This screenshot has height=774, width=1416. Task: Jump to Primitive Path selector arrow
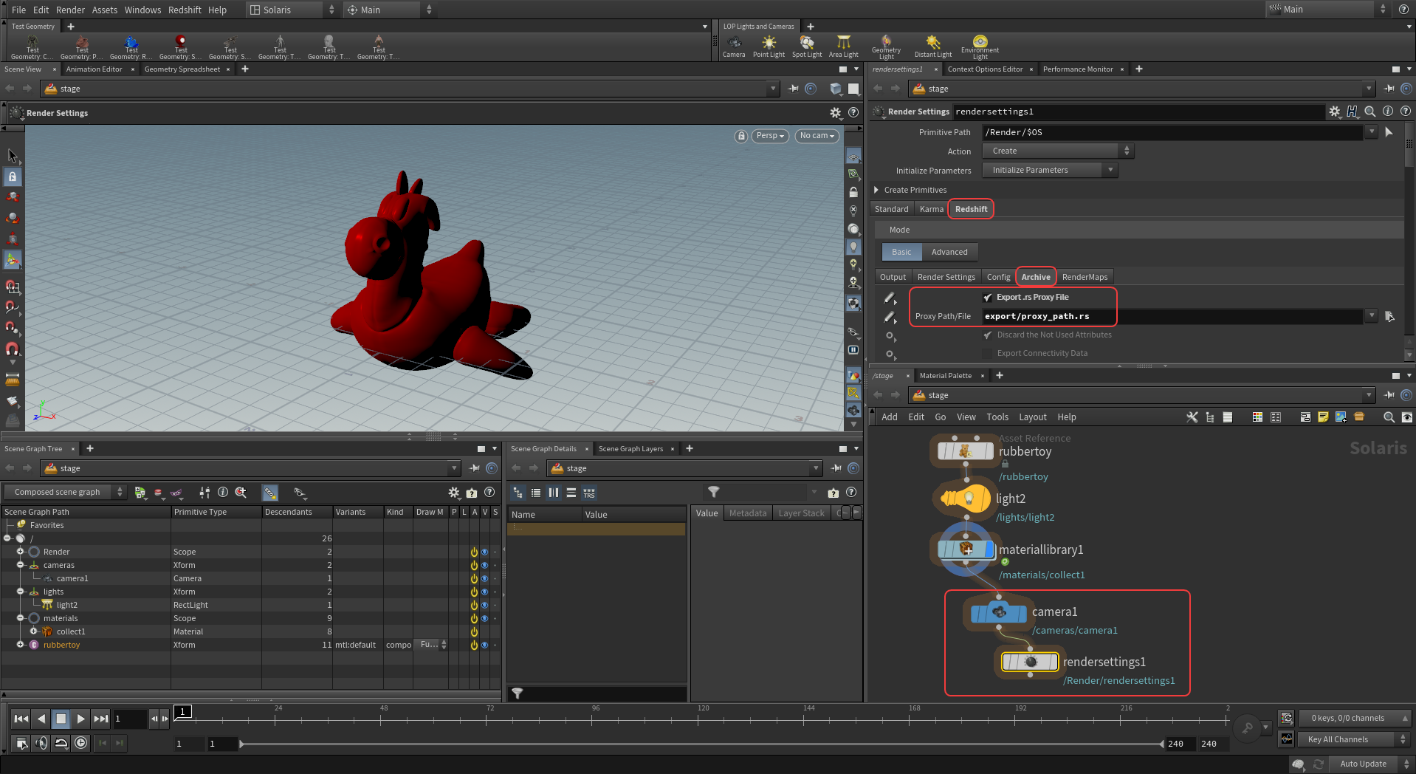pyautogui.click(x=1389, y=132)
